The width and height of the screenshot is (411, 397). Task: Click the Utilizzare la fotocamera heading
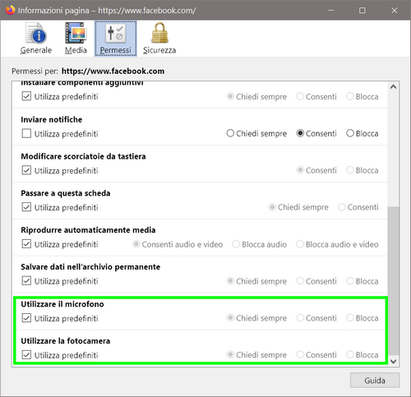[66, 341]
